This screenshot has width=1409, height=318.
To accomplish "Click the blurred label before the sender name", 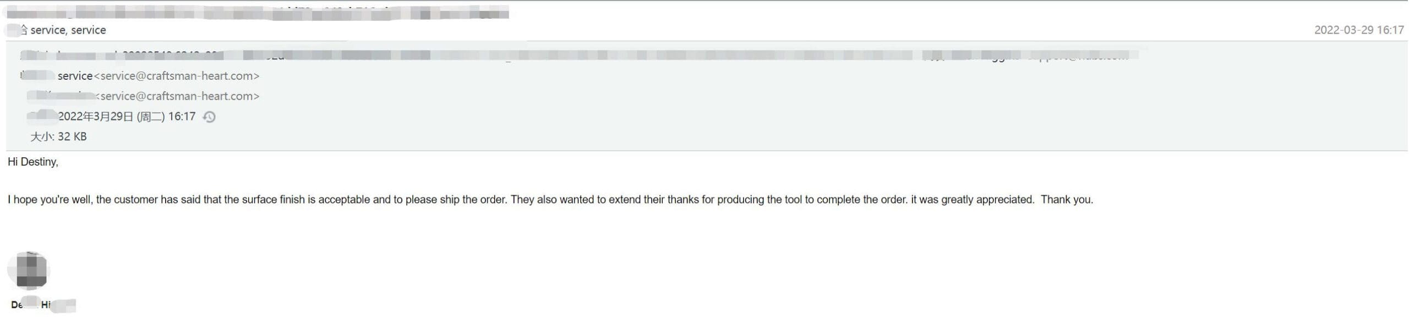I will [x=37, y=76].
